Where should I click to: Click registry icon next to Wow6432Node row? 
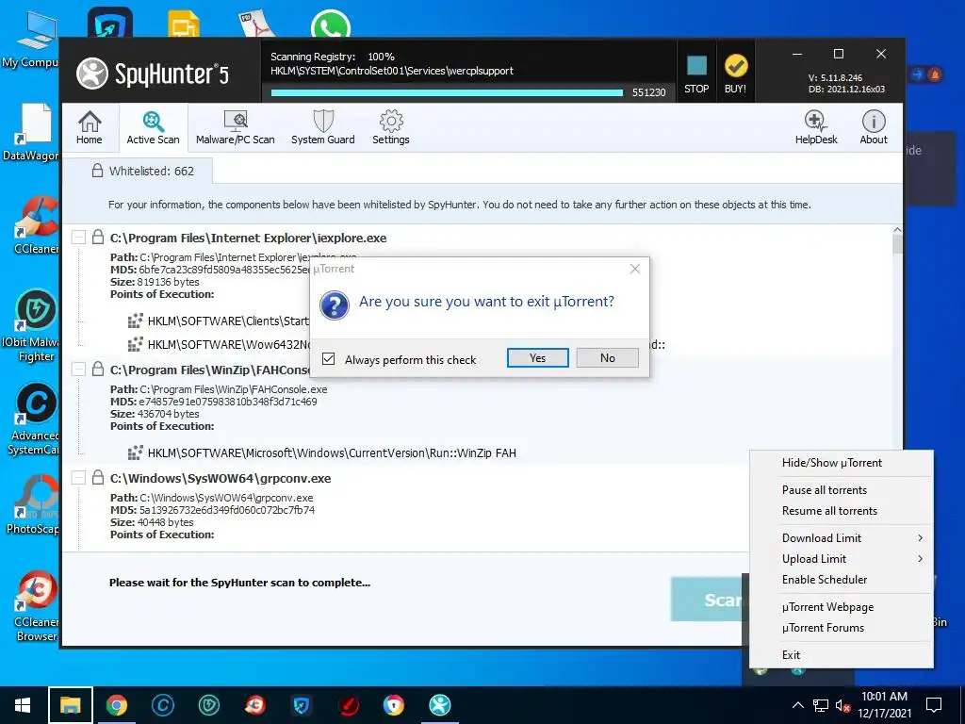(x=136, y=344)
